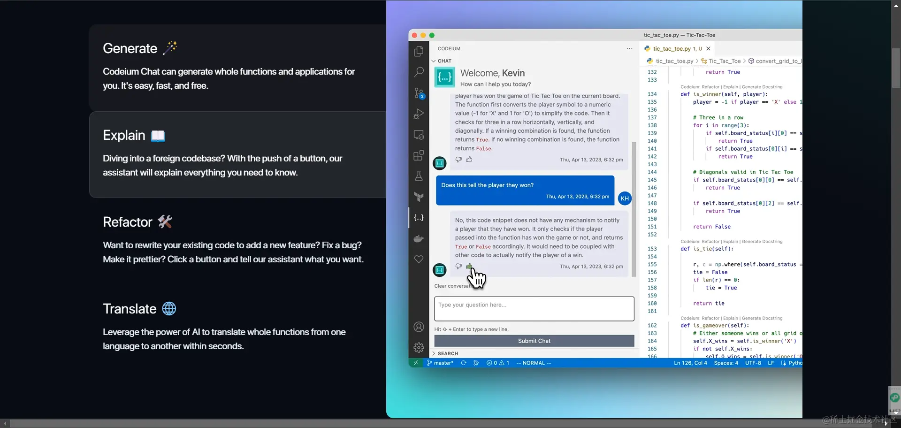Click the blue user message bubble
The height and width of the screenshot is (428, 901).
coord(525,191)
